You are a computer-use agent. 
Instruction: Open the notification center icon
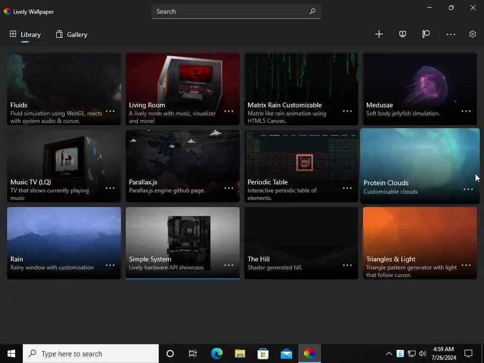point(468,354)
